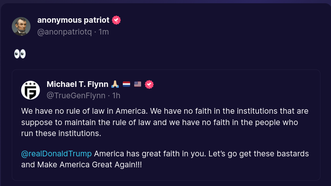Viewport: 331px width, 186px height.
Task: Click the American flag emoji
Action: [x=138, y=84]
